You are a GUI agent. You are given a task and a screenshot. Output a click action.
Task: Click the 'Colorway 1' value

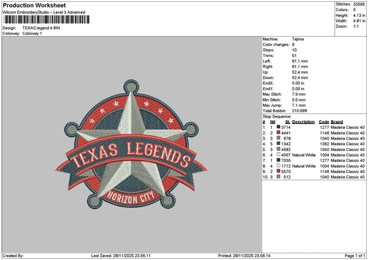[x=32, y=34]
